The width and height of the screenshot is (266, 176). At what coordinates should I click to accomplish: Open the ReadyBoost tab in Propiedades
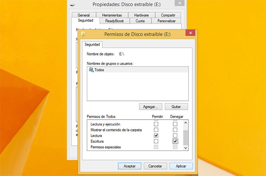coord(114,21)
